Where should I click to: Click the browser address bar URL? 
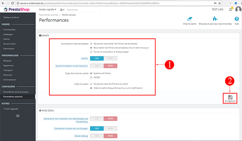(x=90, y=3)
